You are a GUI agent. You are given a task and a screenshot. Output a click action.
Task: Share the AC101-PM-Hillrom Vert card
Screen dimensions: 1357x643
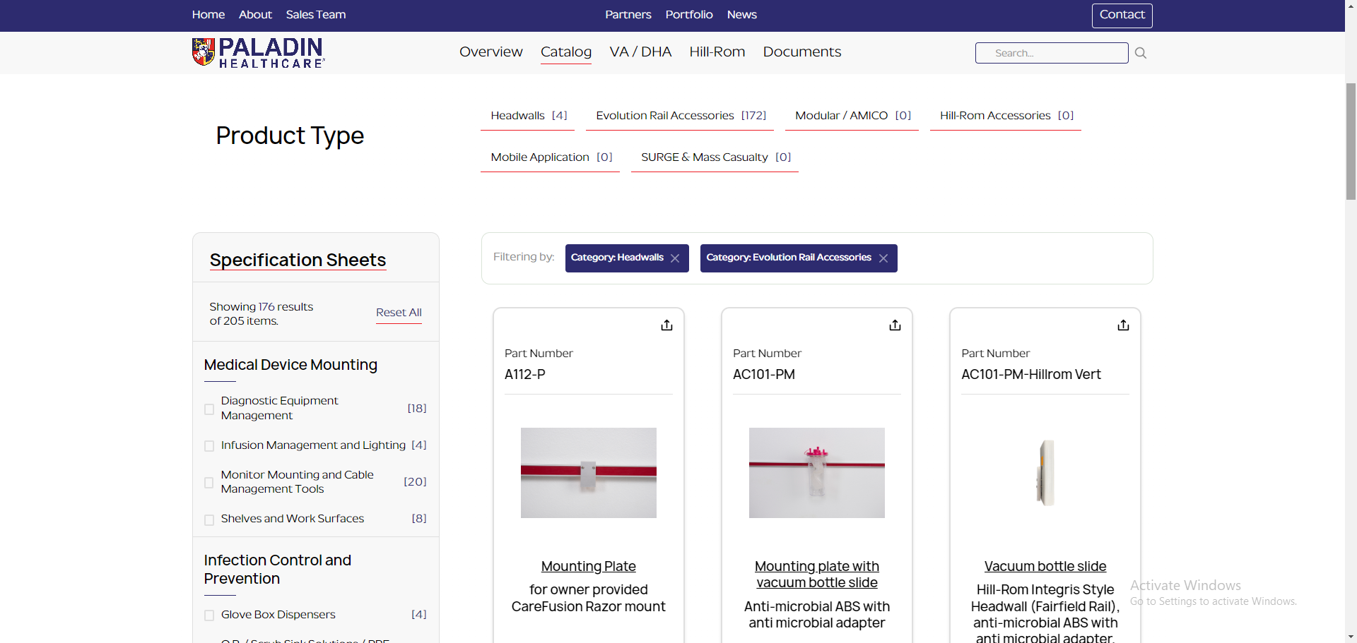coord(1123,325)
